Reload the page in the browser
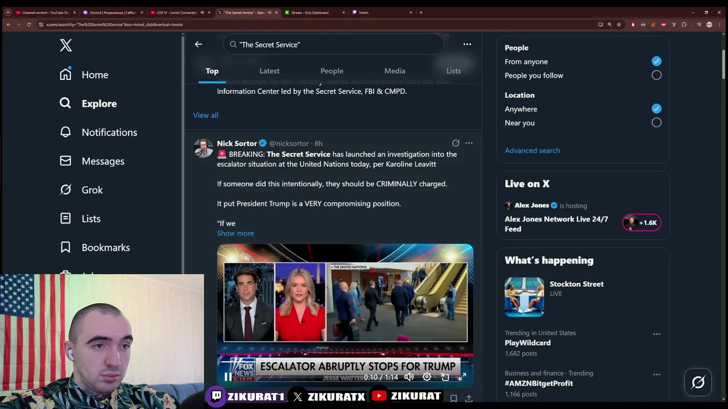 (x=28, y=24)
